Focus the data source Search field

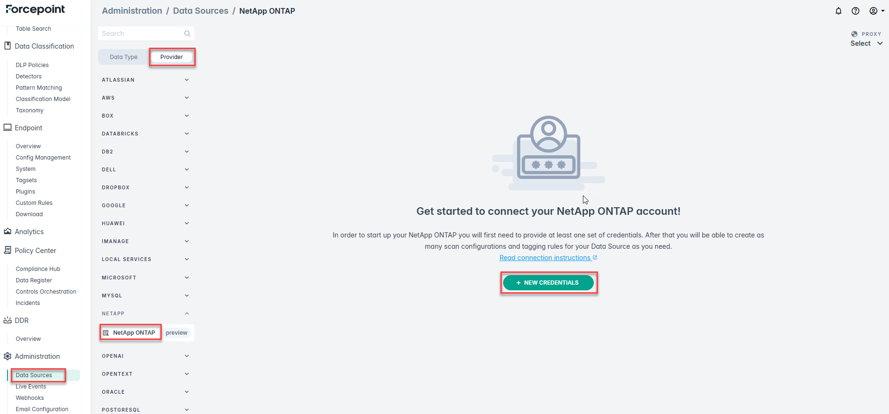point(146,34)
